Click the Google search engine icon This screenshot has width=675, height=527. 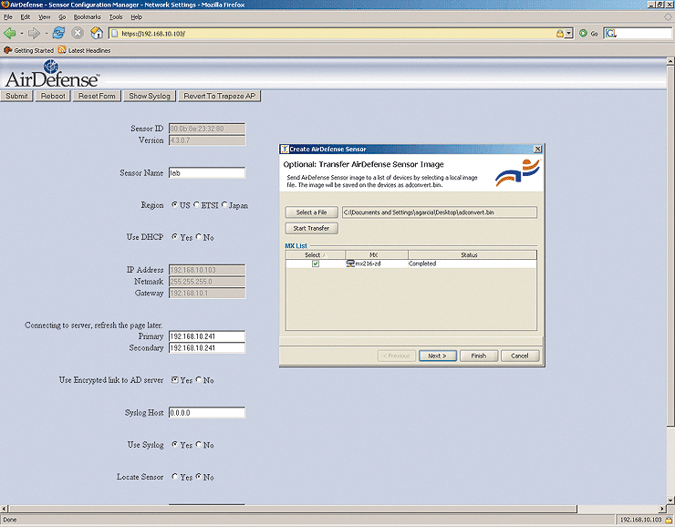(611, 33)
